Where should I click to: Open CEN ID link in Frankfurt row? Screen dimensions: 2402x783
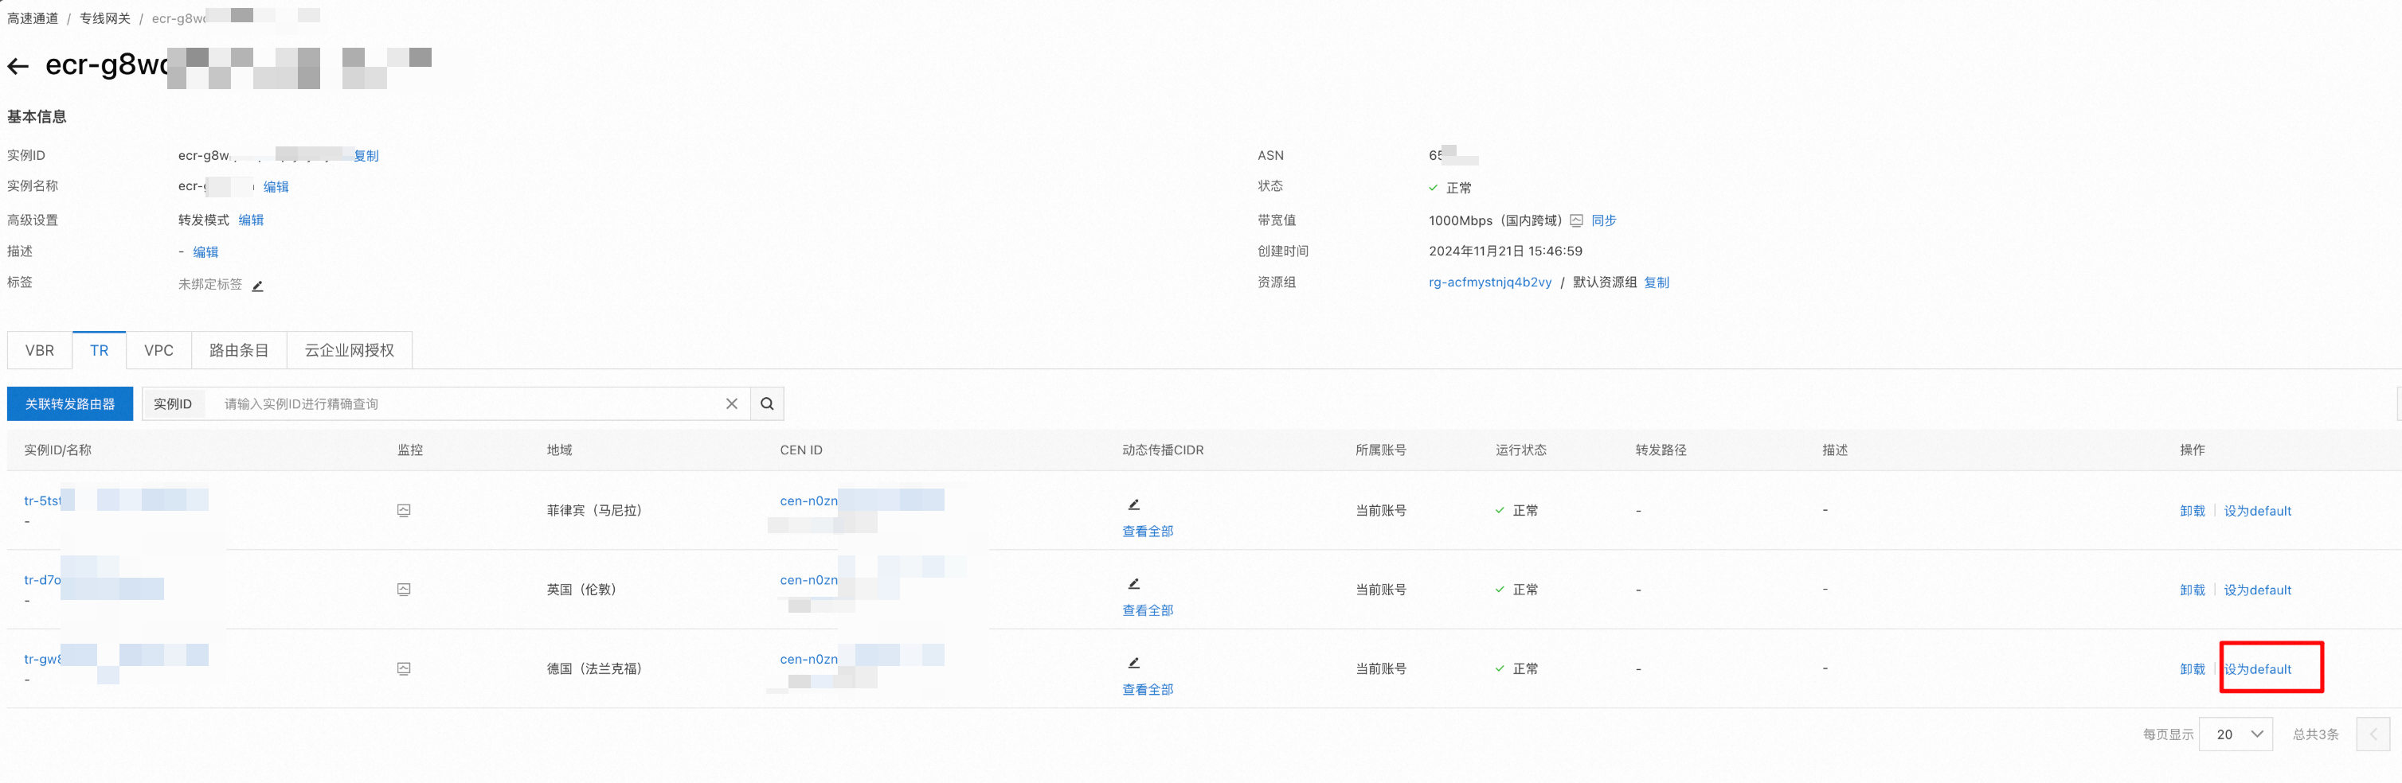(808, 659)
